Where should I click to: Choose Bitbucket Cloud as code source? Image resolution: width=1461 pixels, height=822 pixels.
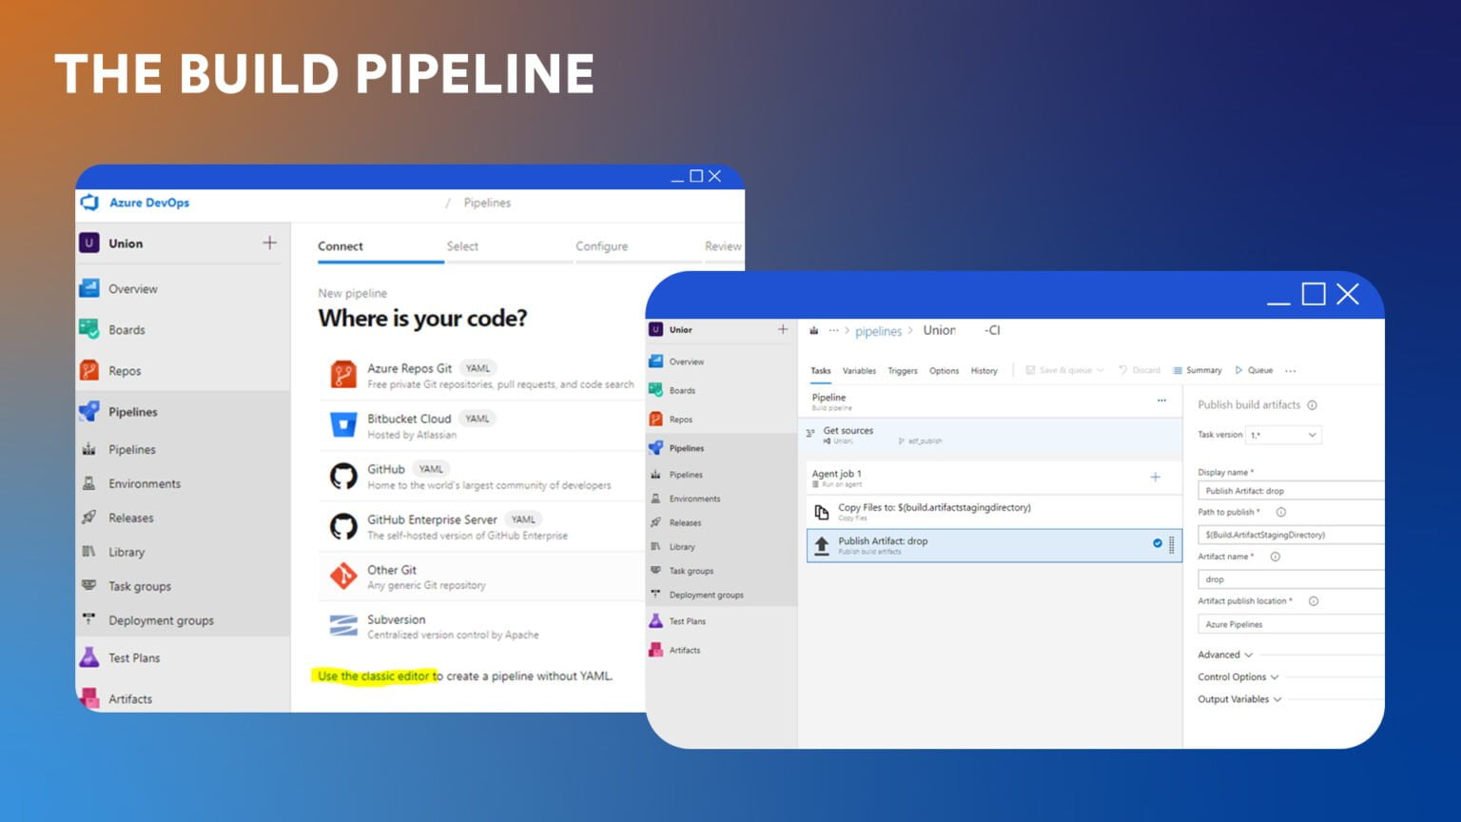click(409, 420)
